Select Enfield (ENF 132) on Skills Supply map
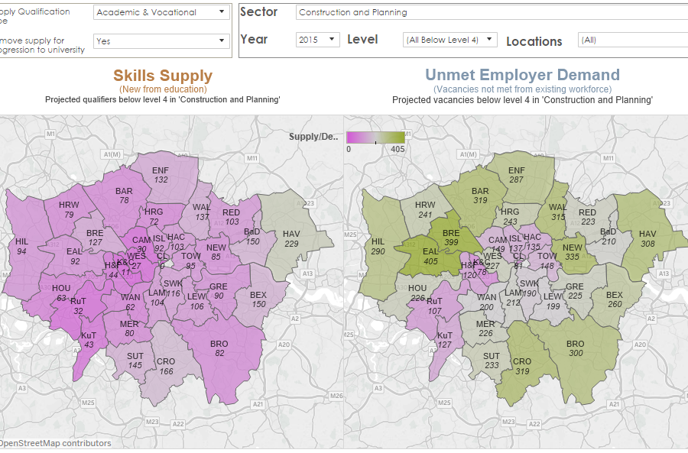 click(x=161, y=175)
